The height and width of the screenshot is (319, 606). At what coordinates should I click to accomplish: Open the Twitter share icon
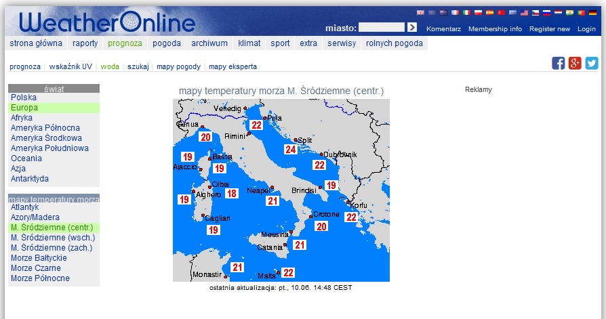[592, 63]
